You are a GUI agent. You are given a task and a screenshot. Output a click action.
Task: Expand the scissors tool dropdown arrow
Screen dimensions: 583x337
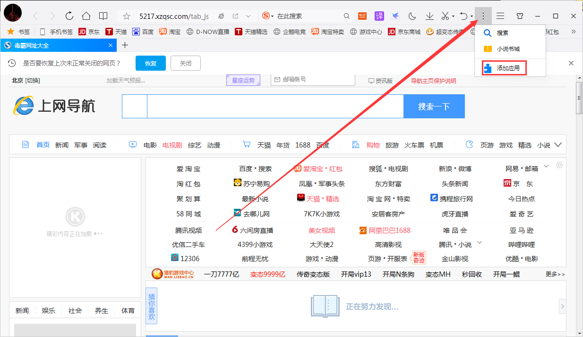[x=453, y=16]
